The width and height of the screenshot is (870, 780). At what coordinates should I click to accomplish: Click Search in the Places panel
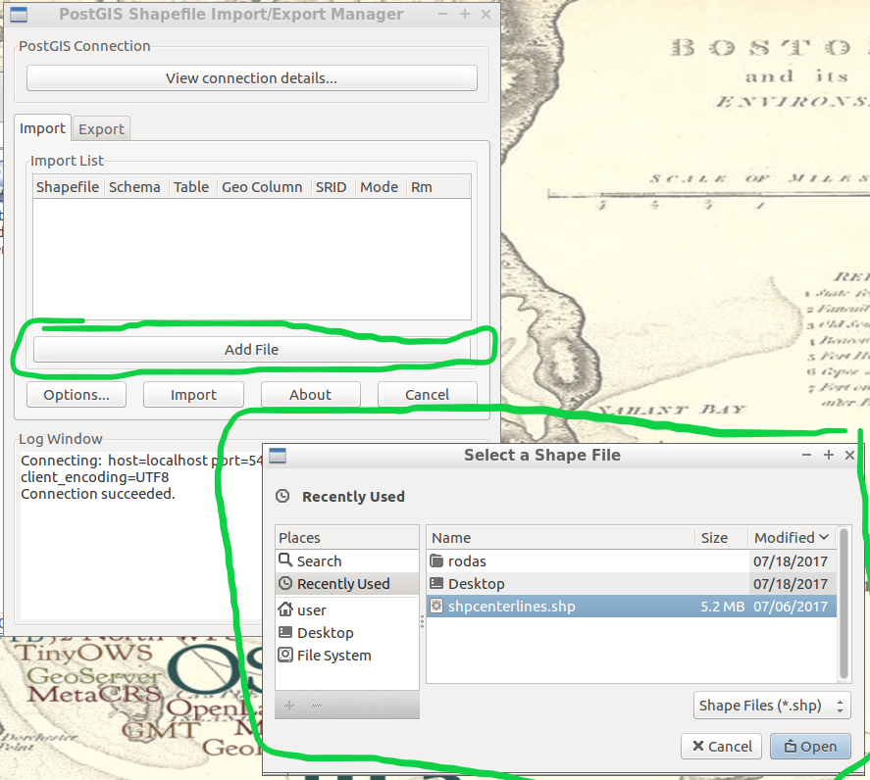[319, 561]
